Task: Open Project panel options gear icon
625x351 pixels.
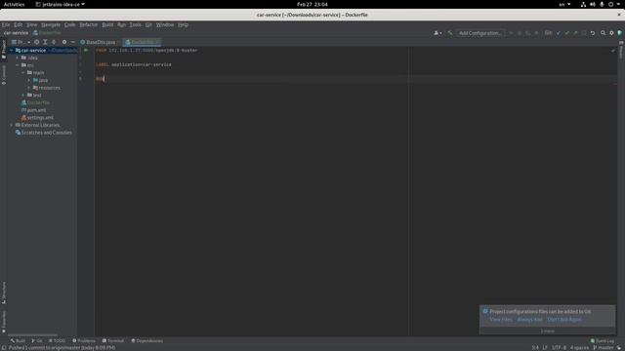Action: point(64,42)
